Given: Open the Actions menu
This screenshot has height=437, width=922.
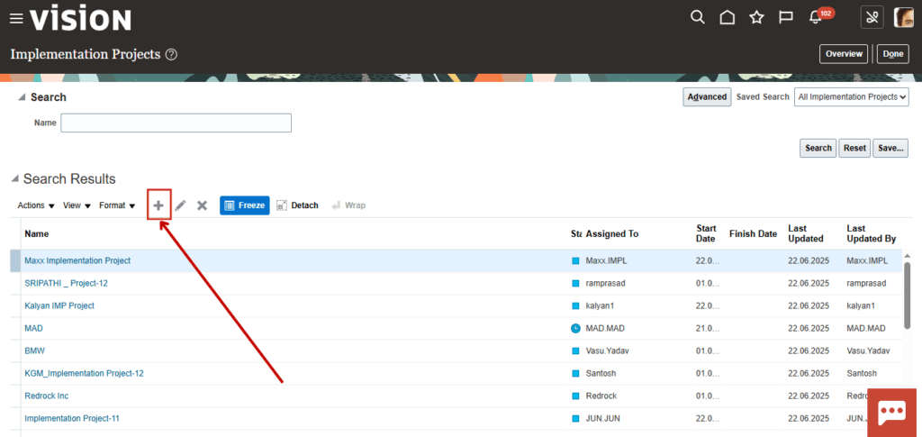Looking at the screenshot, I should coord(36,205).
